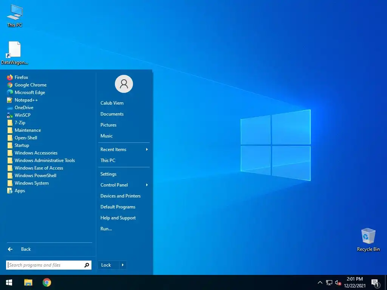Expand the Control Panel submenu
This screenshot has width=387, height=290.
(x=124, y=185)
